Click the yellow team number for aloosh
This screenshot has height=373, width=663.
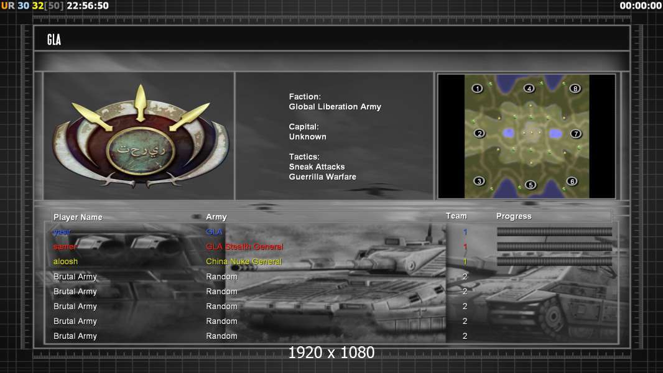point(465,262)
